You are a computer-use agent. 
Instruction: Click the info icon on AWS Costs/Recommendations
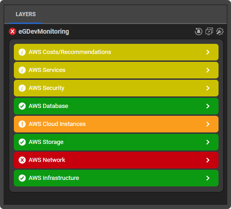[22, 52]
